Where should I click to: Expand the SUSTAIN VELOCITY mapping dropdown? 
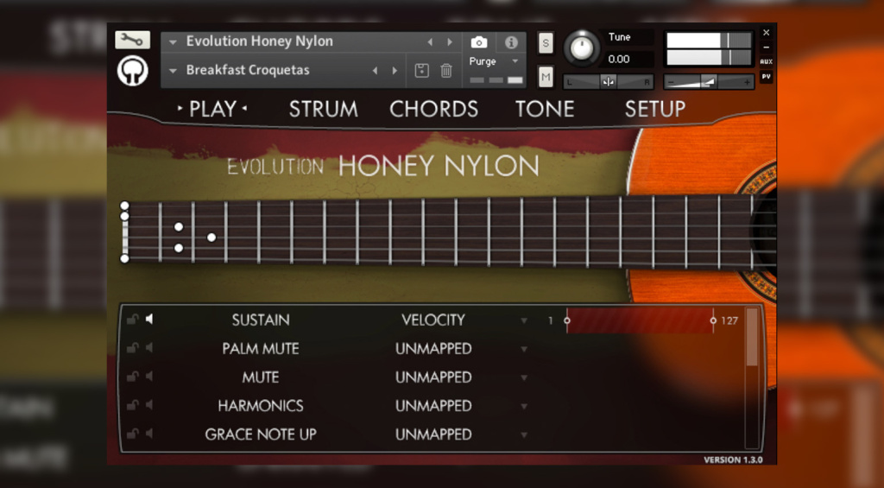(524, 320)
